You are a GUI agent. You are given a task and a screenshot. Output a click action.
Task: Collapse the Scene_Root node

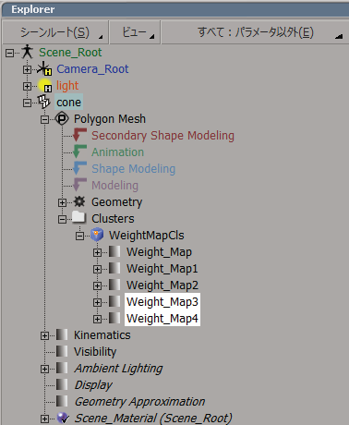point(9,53)
